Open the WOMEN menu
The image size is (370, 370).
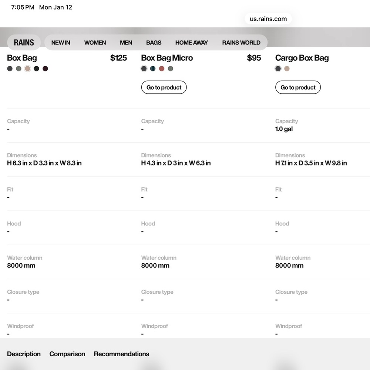click(x=95, y=43)
